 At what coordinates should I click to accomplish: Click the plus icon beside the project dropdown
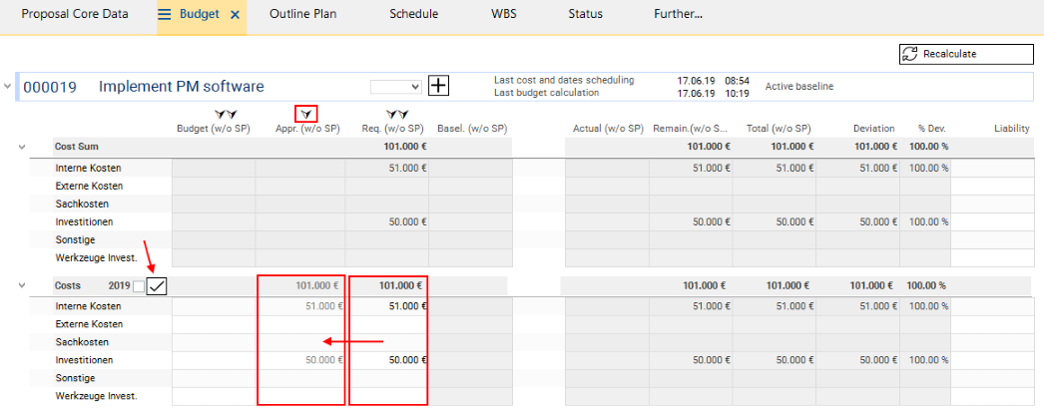[x=438, y=86]
